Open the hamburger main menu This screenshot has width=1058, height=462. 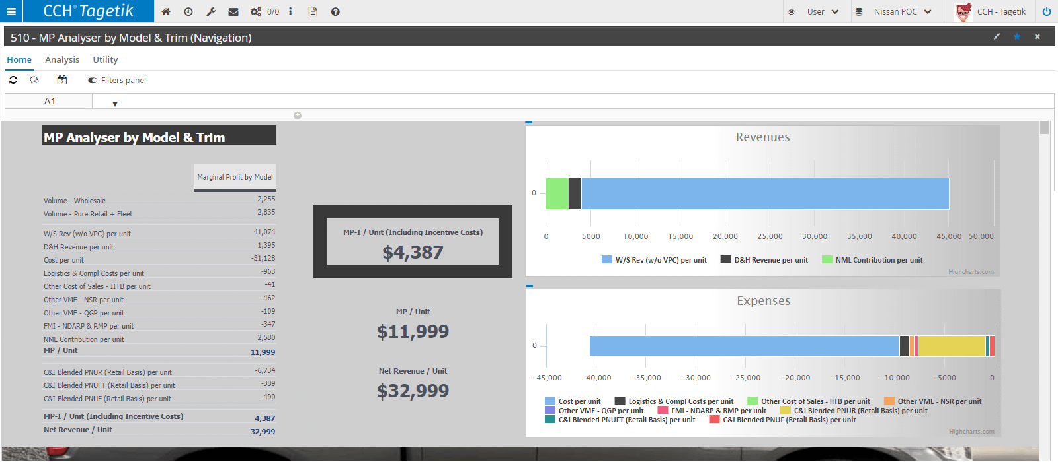pos(11,11)
